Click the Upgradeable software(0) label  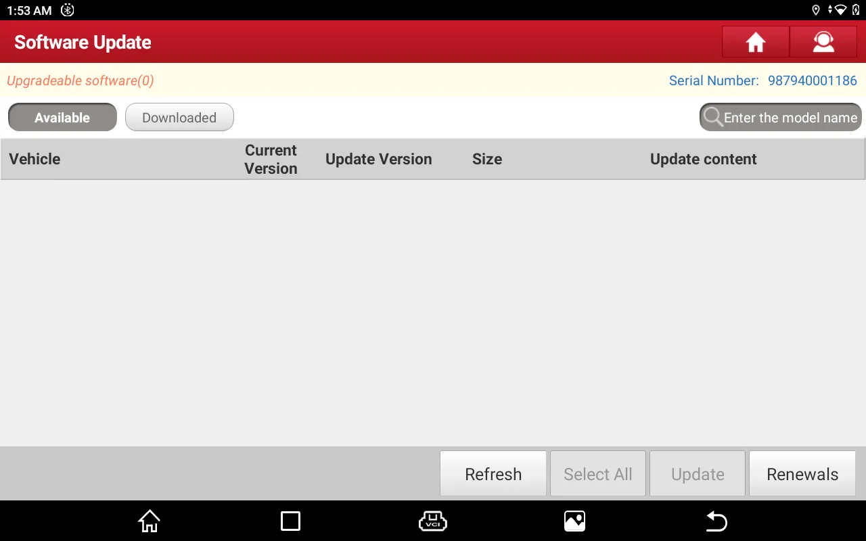pyautogui.click(x=81, y=80)
